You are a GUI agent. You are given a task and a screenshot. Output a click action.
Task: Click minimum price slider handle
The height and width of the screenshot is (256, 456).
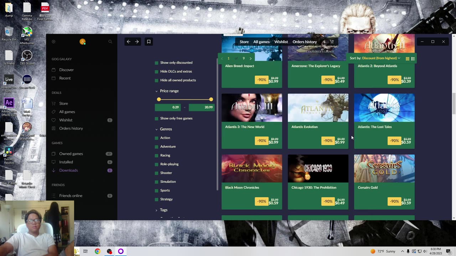tap(159, 100)
